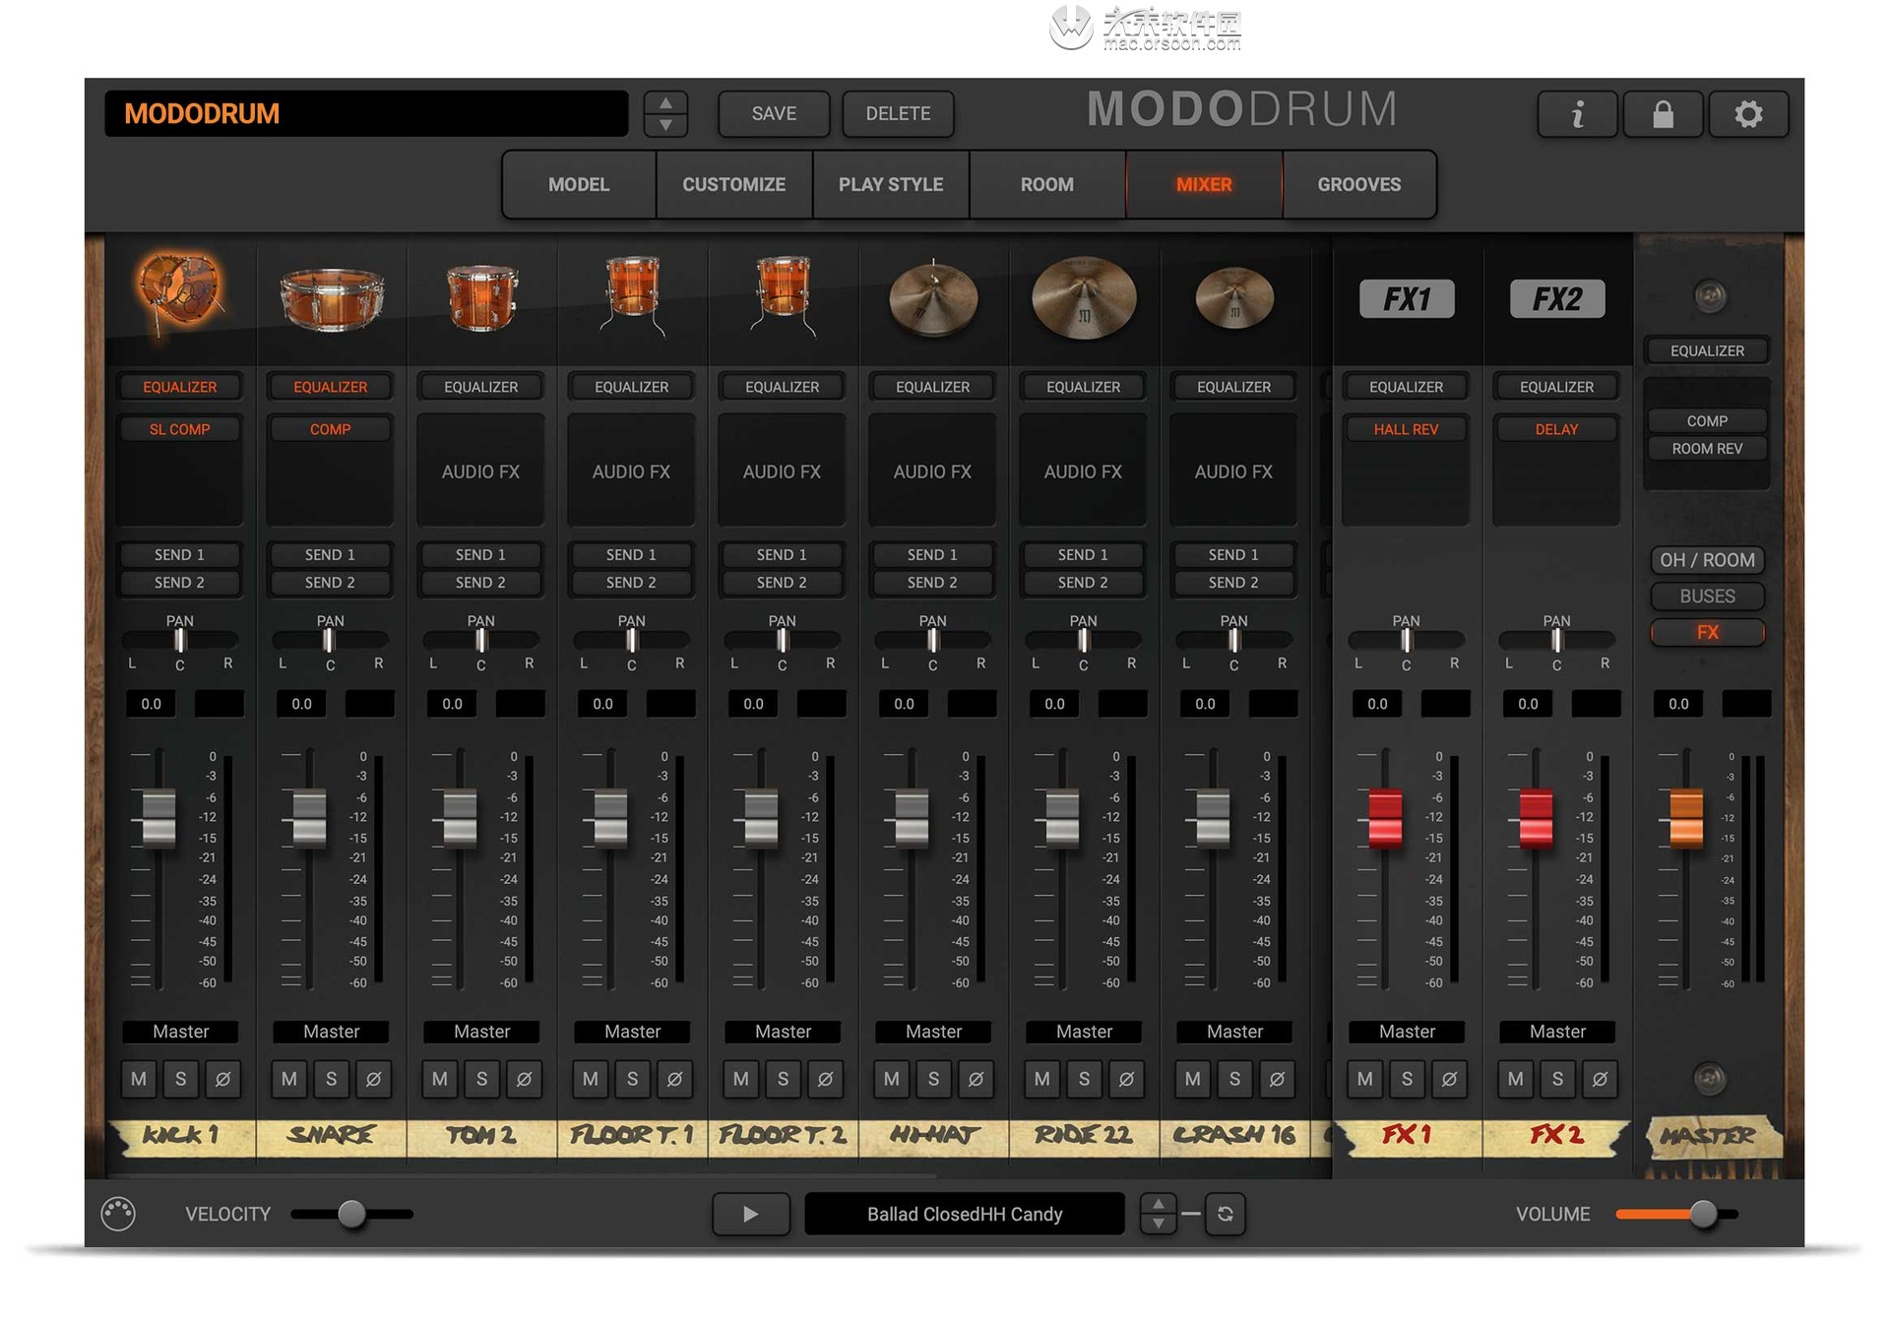1890x1322 pixels.
Task: Open settings with the gear icon
Action: click(x=1748, y=114)
